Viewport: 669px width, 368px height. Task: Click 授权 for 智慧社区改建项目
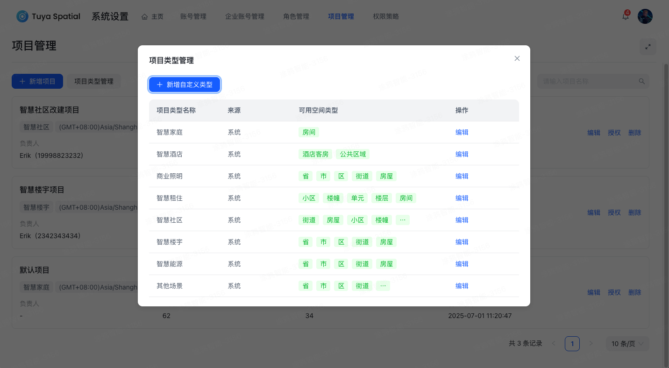click(614, 133)
